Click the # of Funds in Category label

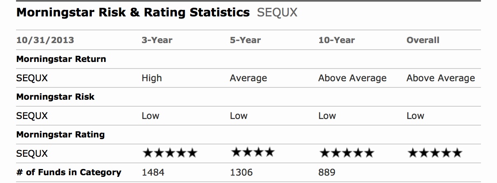(x=69, y=172)
